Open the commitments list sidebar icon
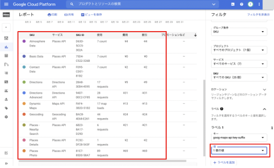Viewport: 274px width, 168px height. click(6, 73)
